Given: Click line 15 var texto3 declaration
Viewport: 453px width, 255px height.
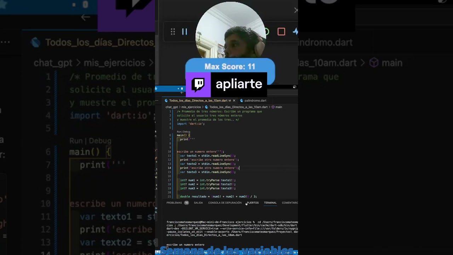Looking at the screenshot, I should pos(208,172).
